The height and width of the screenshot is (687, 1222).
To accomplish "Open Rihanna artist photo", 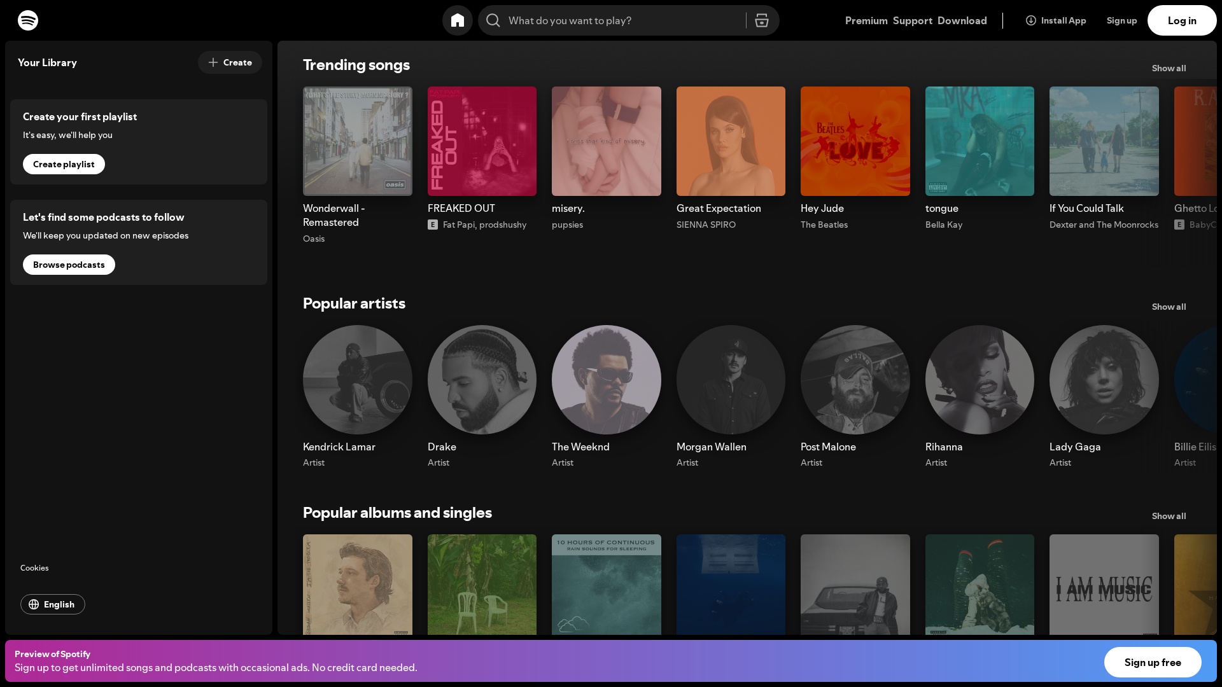I will click(x=980, y=380).
